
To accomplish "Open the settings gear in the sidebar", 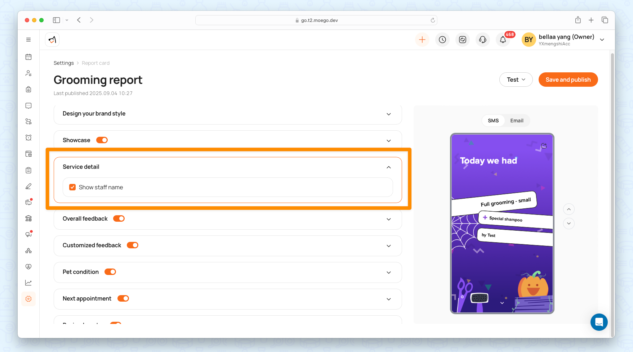I will coord(28,299).
